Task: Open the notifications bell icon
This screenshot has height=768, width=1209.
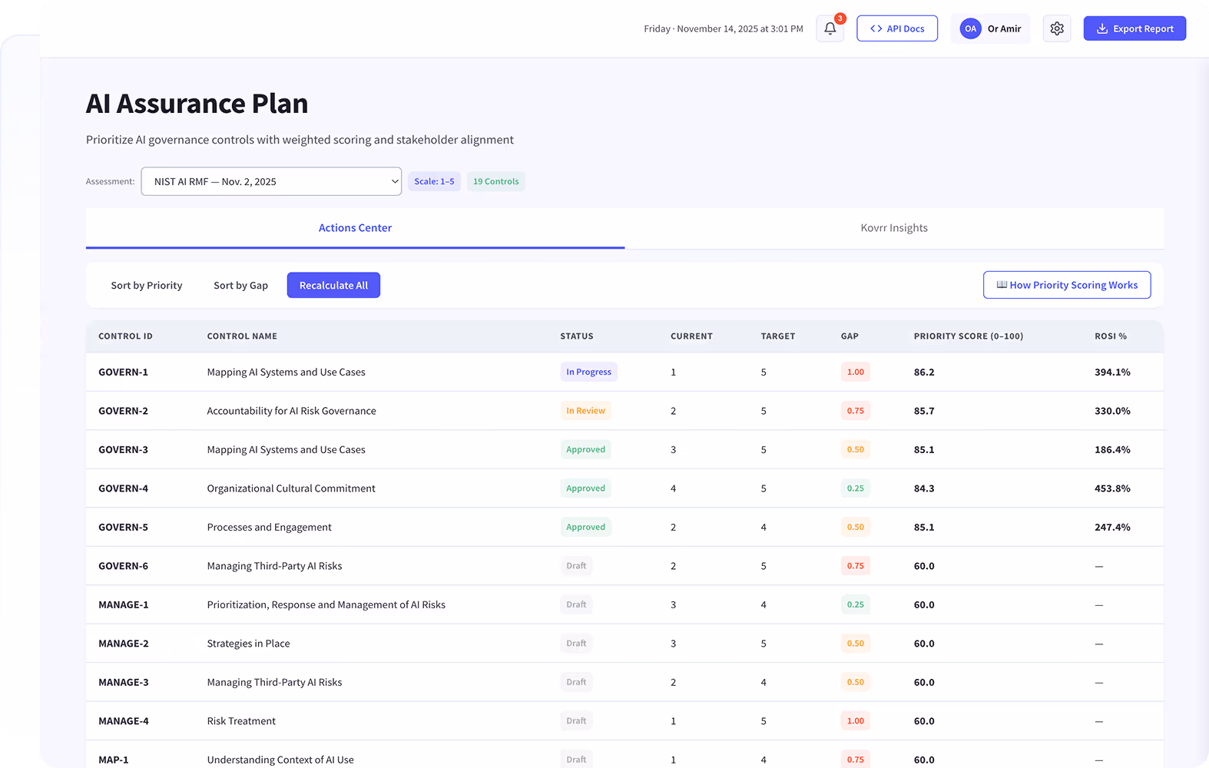Action: pos(830,28)
